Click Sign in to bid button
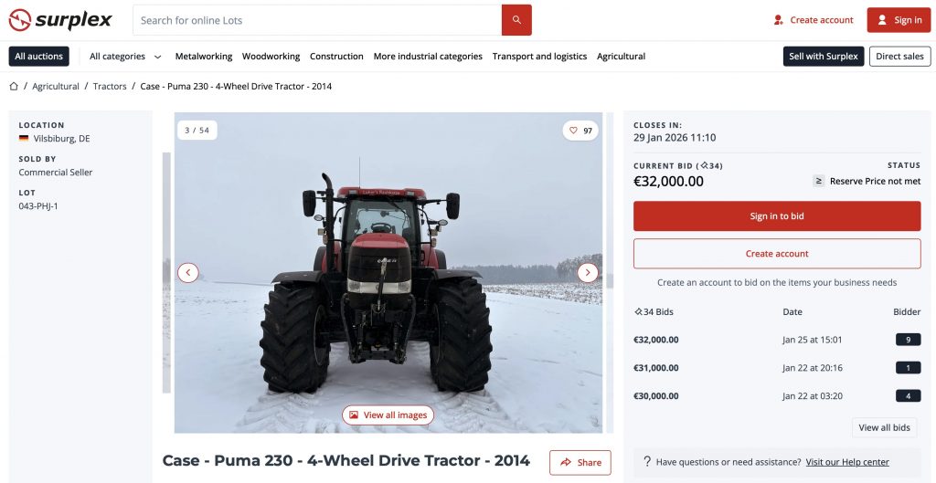Image resolution: width=936 pixels, height=483 pixels. click(x=777, y=215)
